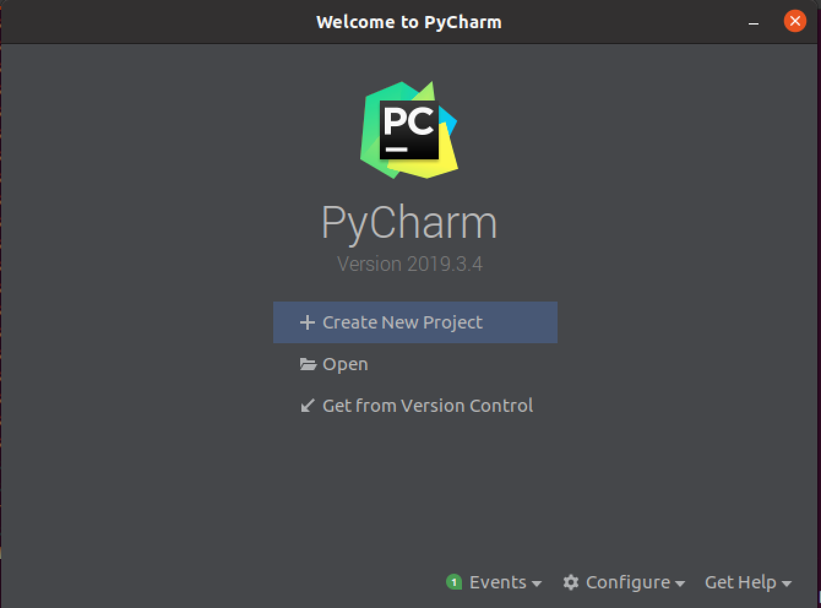The image size is (821, 608).
Task: Click the Welcome to PyCharm title bar
Action: [409, 21]
